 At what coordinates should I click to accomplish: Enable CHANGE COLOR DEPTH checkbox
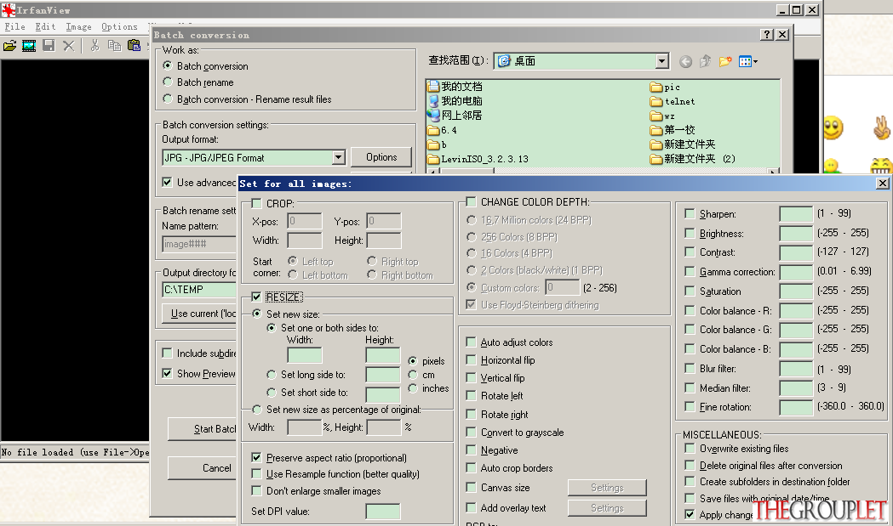click(471, 202)
